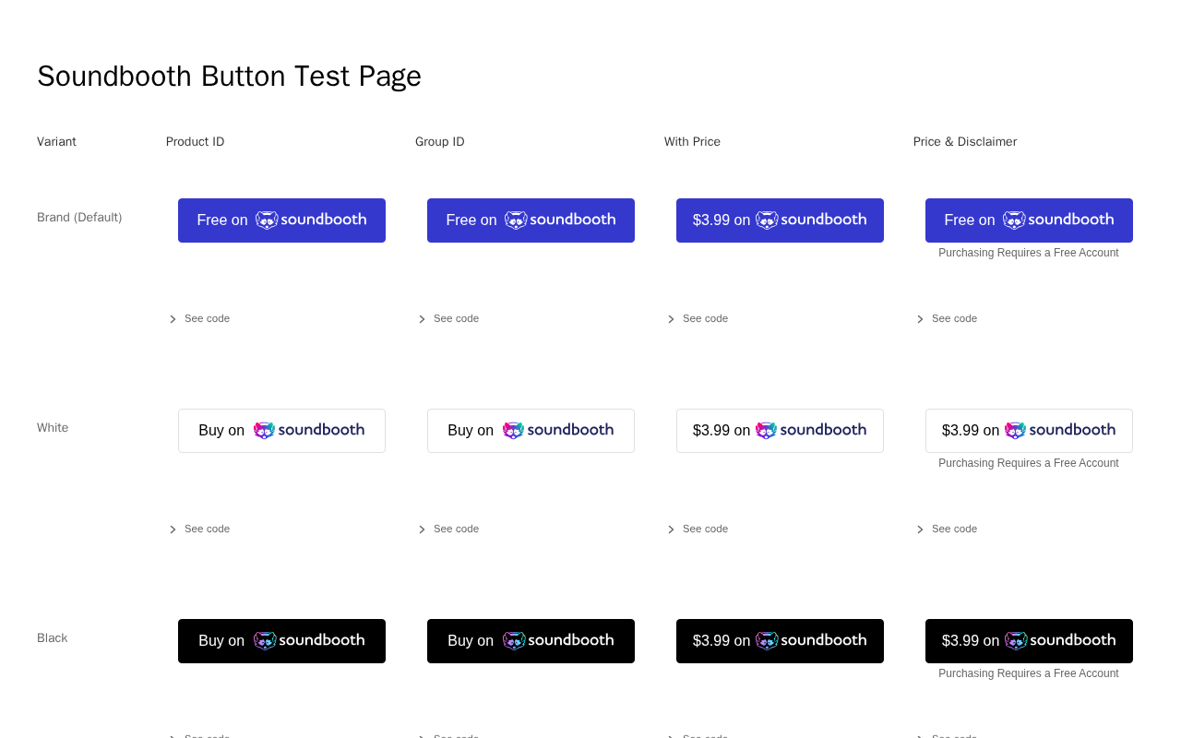Click the white $3.99 button above the disclaimer
1181x738 pixels.
tap(1029, 431)
